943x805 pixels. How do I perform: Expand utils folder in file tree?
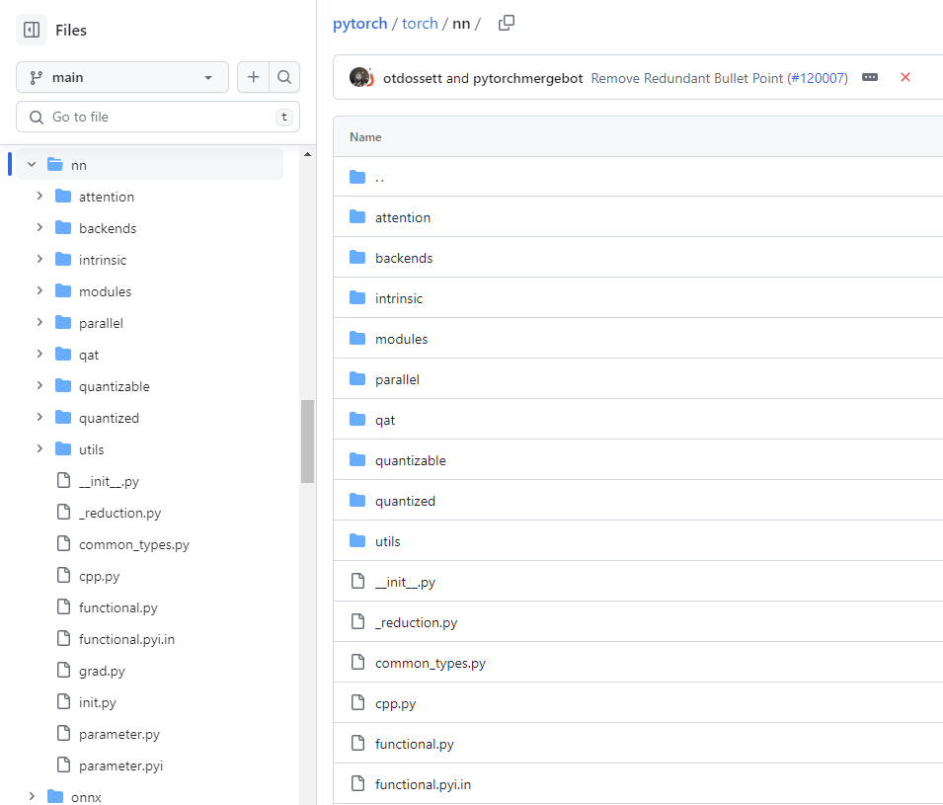point(39,448)
